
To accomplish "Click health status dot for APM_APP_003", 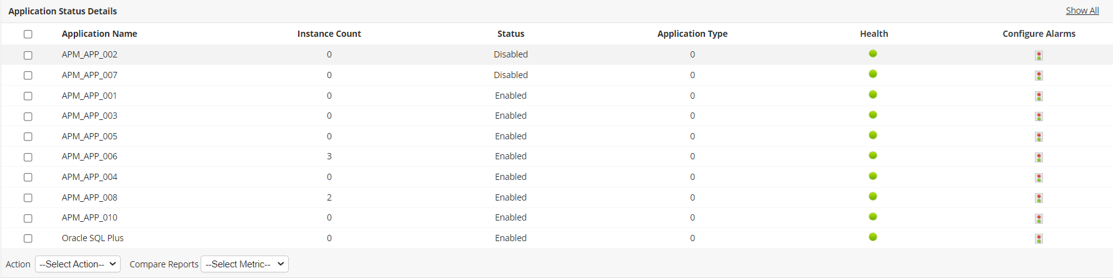I will coord(873,115).
